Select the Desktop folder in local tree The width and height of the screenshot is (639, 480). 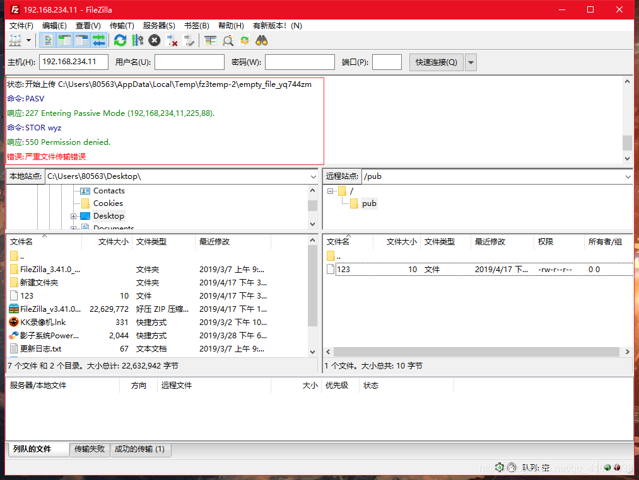click(x=108, y=216)
